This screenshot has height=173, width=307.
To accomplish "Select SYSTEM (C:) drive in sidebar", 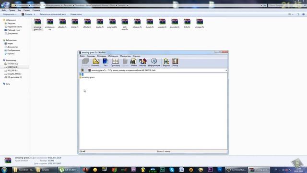I will pos(12,64).
